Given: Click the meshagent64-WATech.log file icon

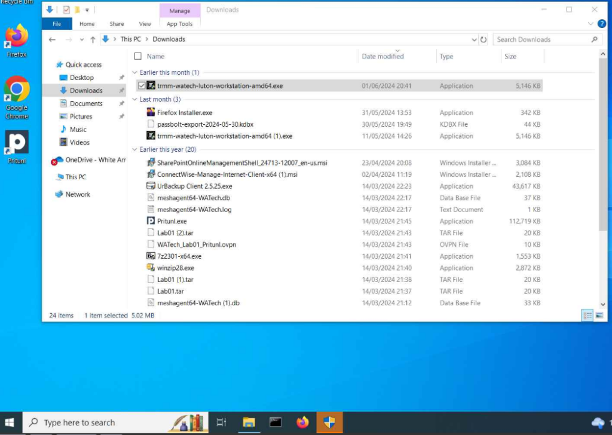Looking at the screenshot, I should (151, 209).
